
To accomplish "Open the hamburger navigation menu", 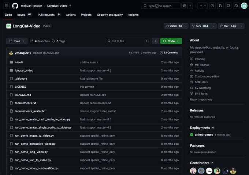I will pyautogui.click(x=6, y=6).
